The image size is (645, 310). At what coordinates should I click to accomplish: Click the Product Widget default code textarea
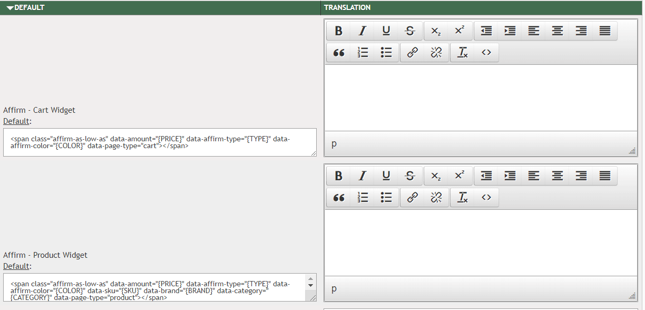click(x=160, y=287)
